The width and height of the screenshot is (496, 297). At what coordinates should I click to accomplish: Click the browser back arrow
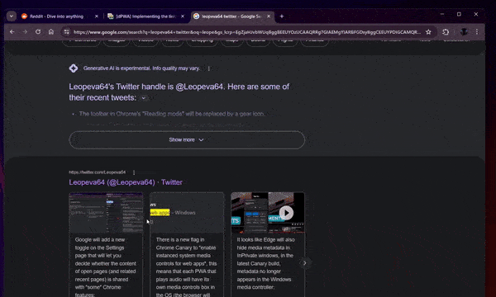(12, 32)
